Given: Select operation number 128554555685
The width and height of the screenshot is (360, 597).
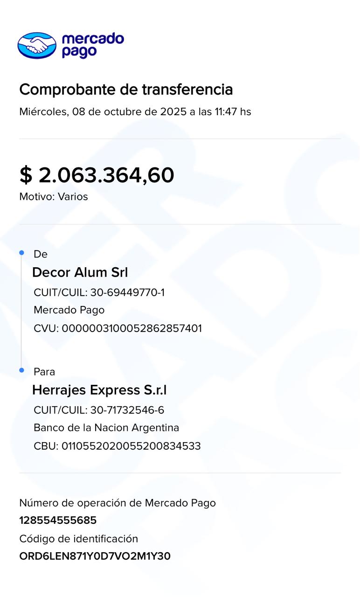Looking at the screenshot, I should (58, 521).
